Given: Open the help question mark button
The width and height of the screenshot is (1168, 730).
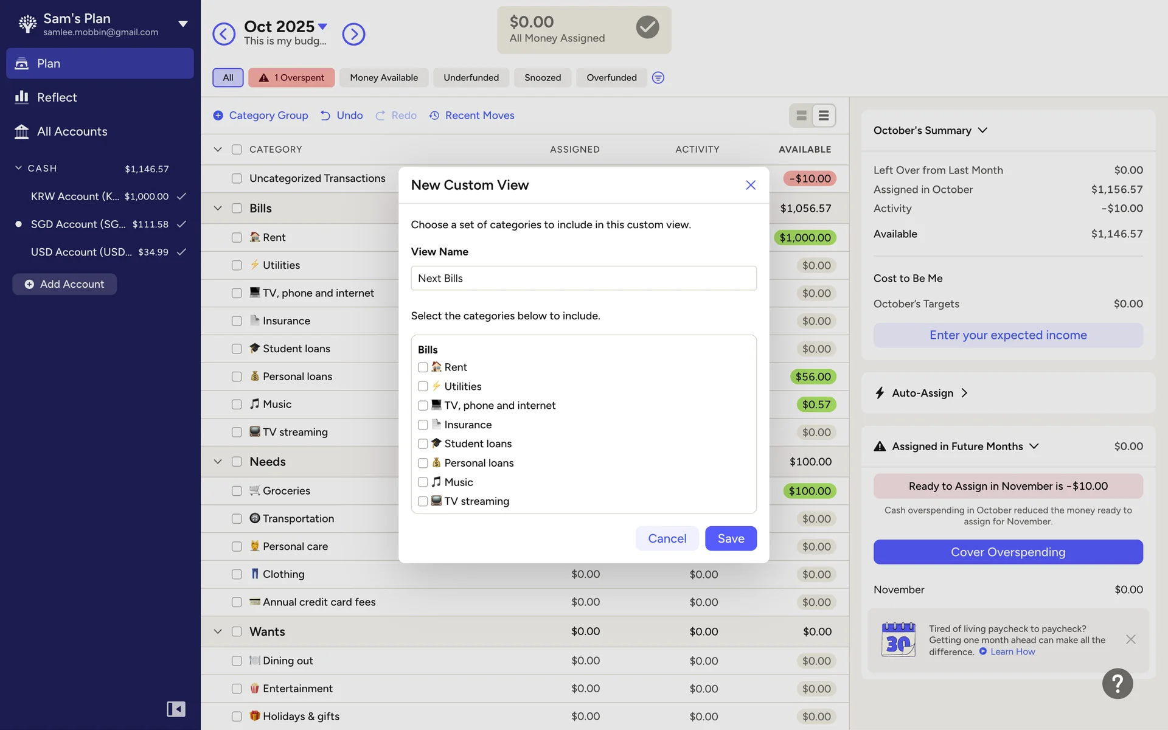Looking at the screenshot, I should click(x=1117, y=684).
